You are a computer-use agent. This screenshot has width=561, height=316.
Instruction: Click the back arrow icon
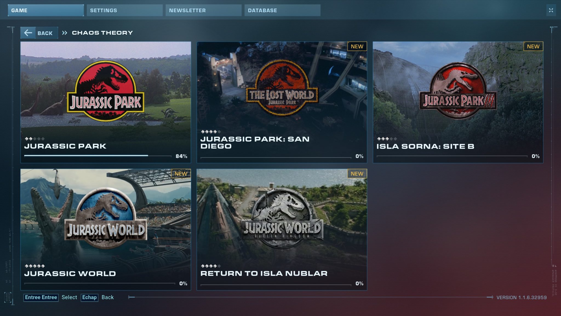pyautogui.click(x=28, y=33)
